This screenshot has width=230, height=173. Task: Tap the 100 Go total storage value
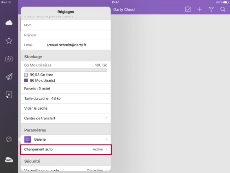point(101,65)
